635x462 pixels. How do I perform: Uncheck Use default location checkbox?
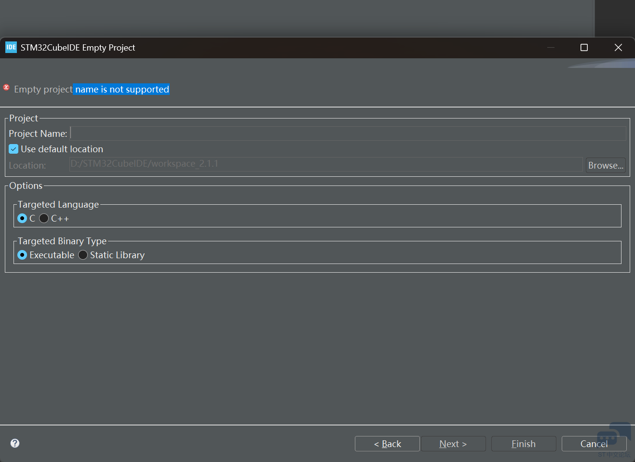coord(14,149)
